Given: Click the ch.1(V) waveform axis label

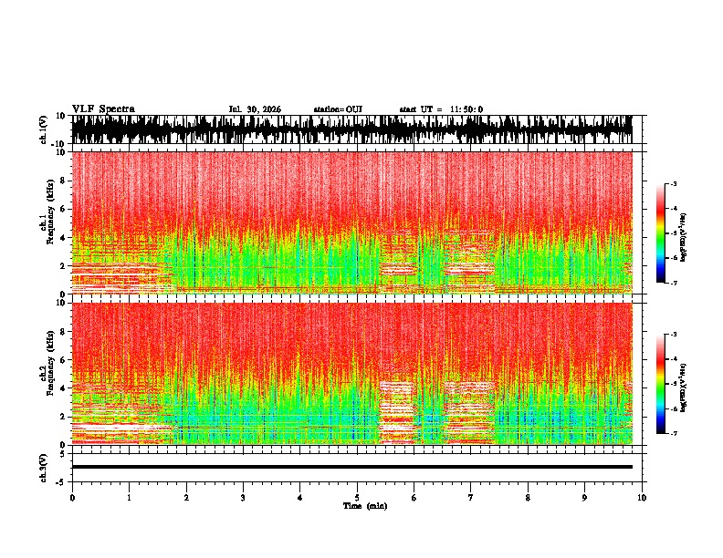Looking at the screenshot, I should [44, 129].
